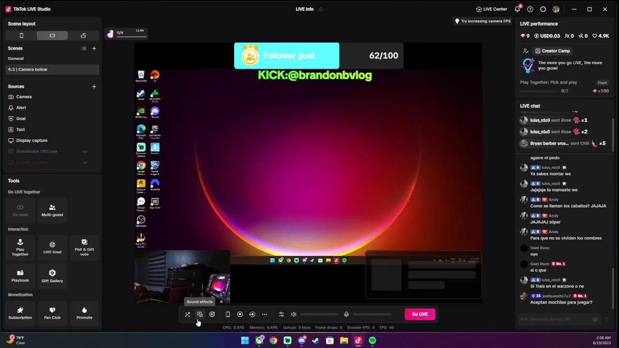The height and width of the screenshot is (348, 619).
Task: Open the Play Together tool
Action: (20, 247)
